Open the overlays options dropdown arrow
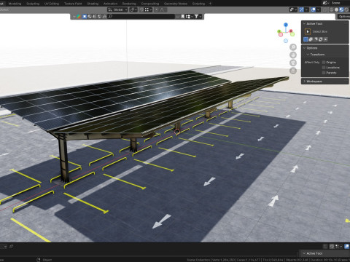 318,9
